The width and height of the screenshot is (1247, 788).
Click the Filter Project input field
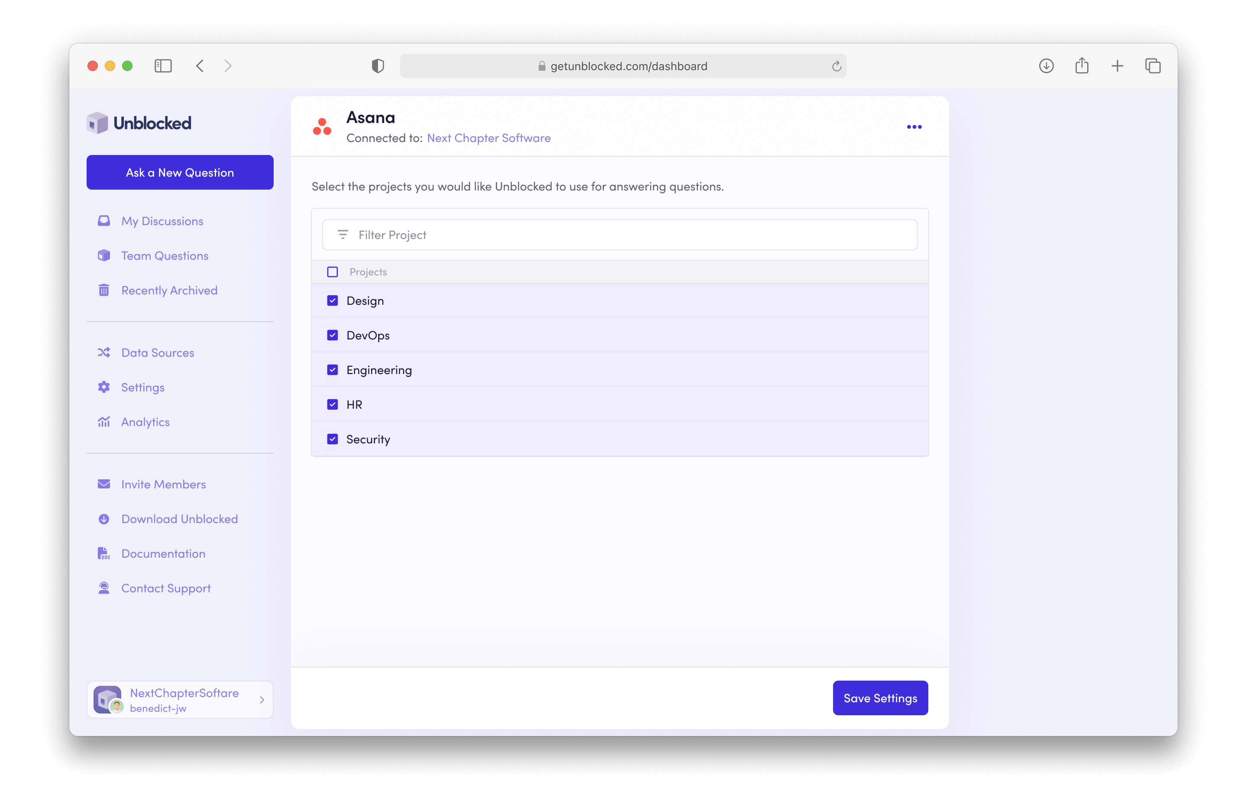619,235
